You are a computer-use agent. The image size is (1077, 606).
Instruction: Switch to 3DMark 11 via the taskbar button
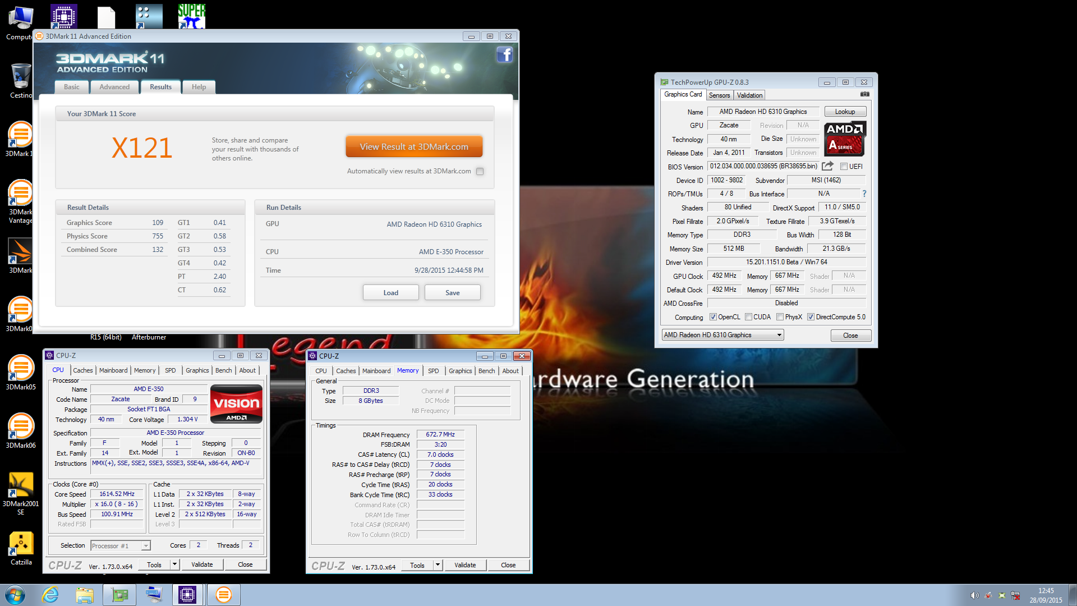point(224,595)
